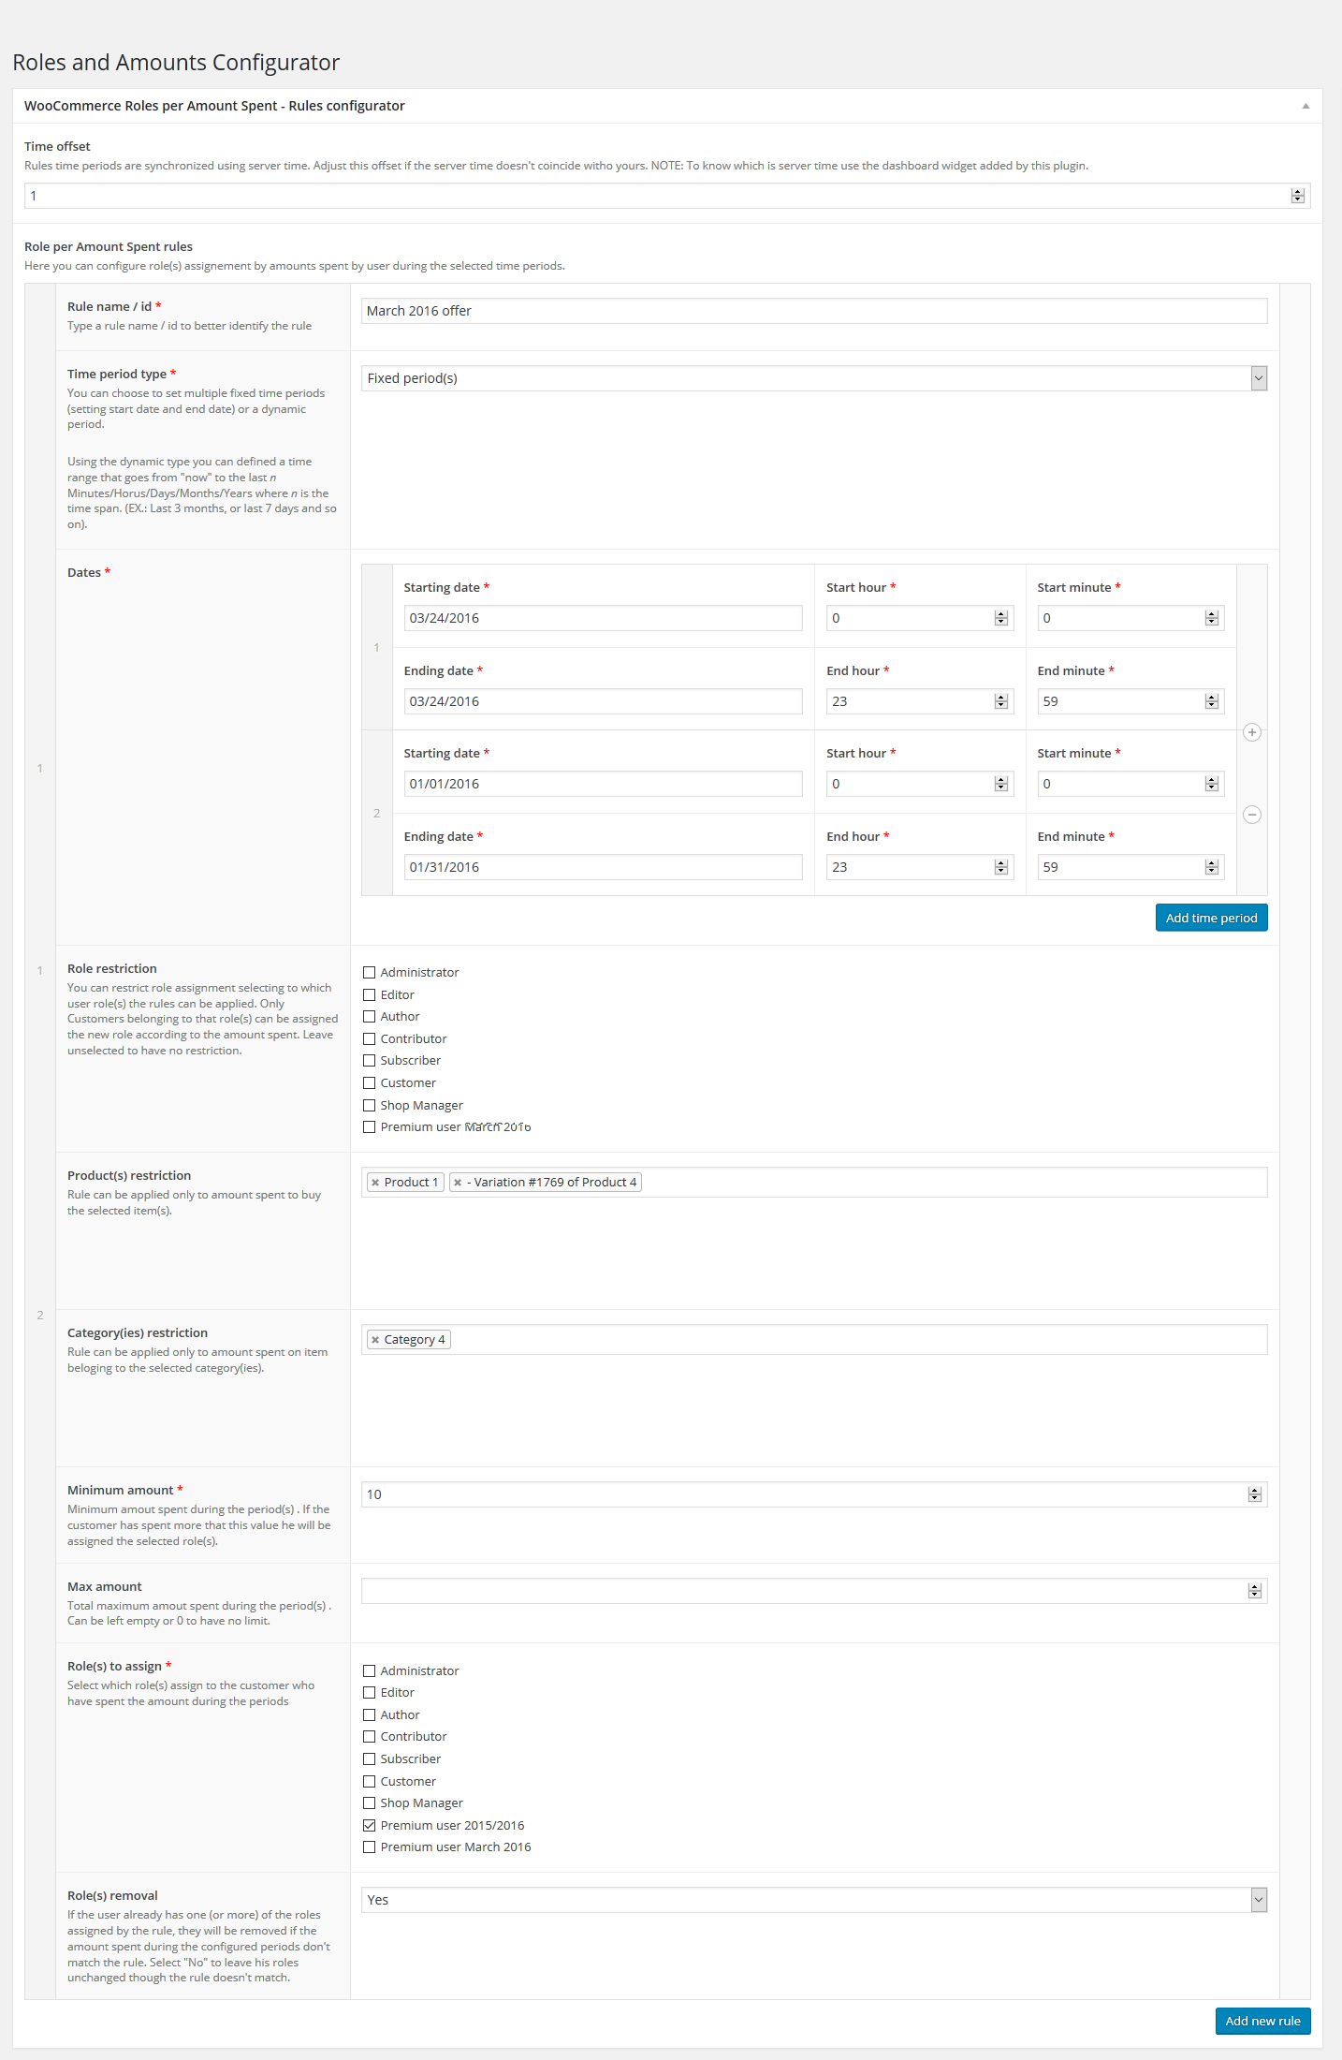
Task: Click the Add new rule button
Action: (1262, 2021)
